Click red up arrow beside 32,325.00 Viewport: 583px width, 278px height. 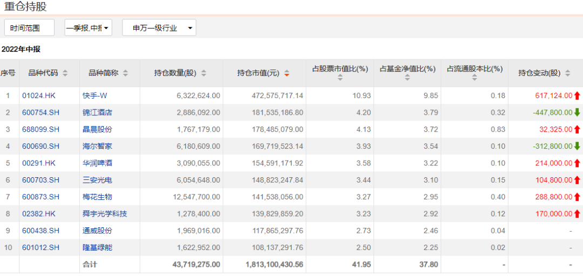pos(577,129)
